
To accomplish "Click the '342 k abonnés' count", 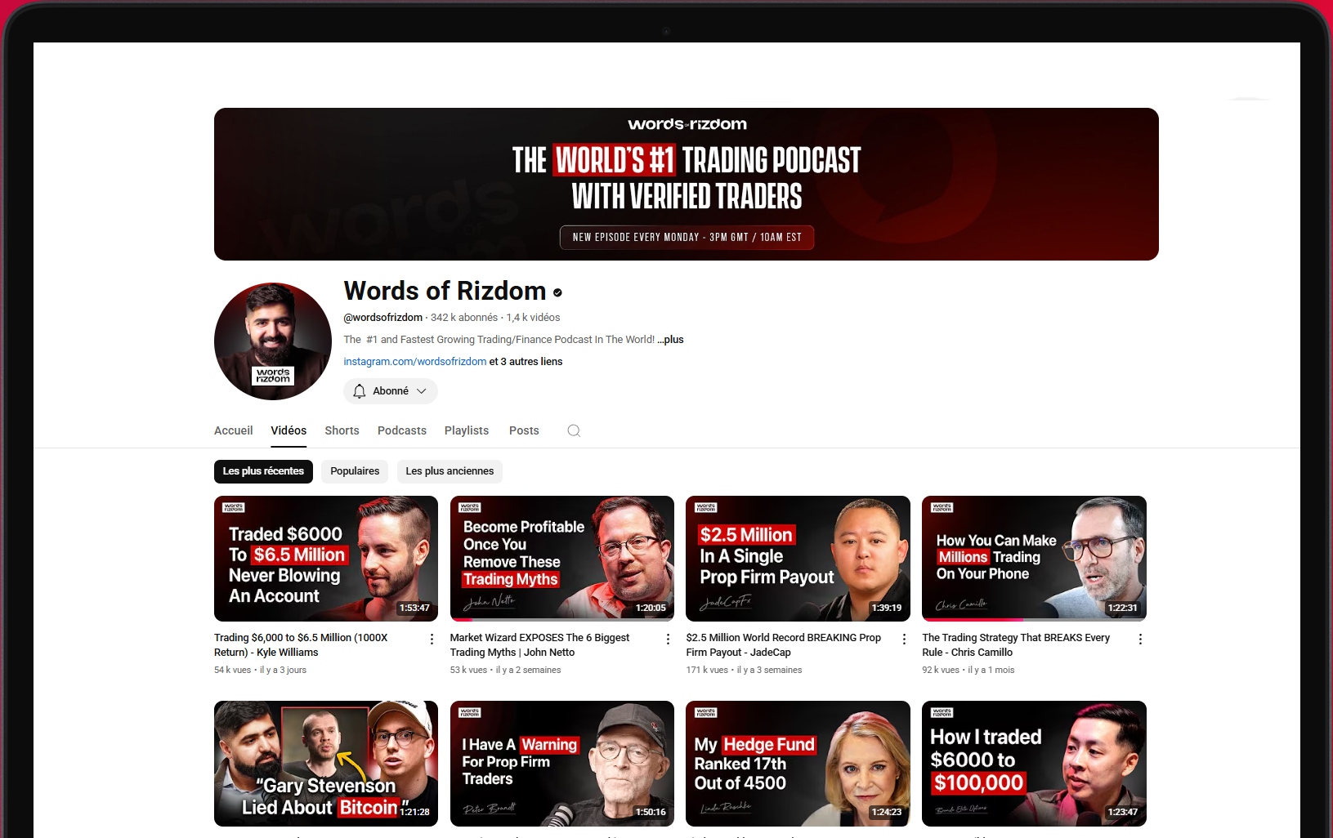I will (x=464, y=318).
